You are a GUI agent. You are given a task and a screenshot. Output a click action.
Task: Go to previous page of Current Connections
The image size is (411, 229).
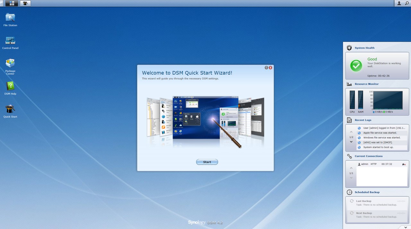click(351, 168)
